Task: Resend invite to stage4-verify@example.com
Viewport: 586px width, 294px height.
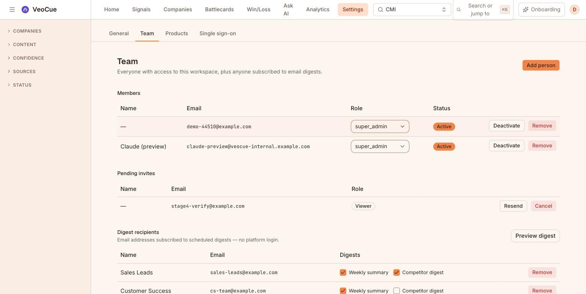Action: coord(513,206)
